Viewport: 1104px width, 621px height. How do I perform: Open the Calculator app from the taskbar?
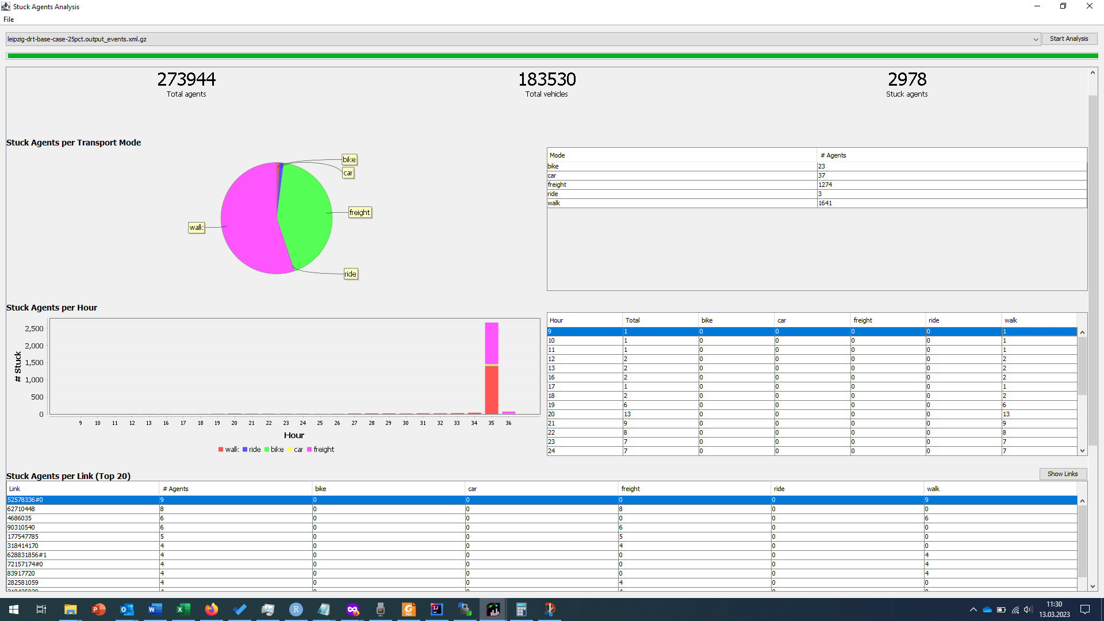[x=521, y=609]
